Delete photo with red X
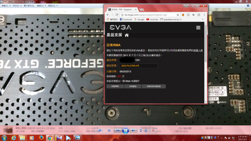The height and width of the screenshot is (141, 251). 153,131
